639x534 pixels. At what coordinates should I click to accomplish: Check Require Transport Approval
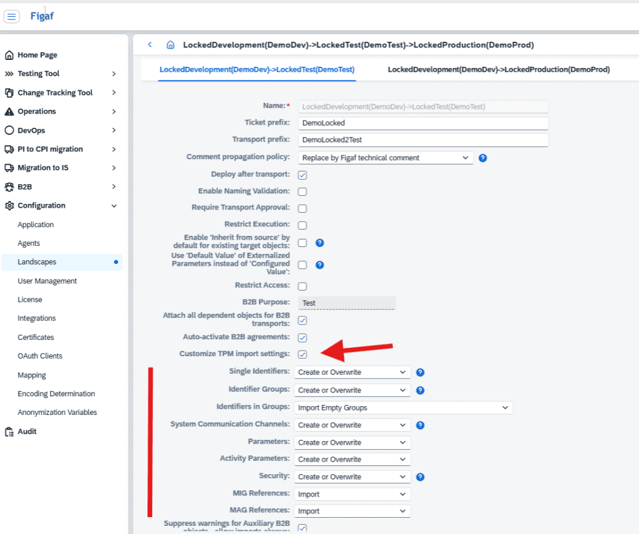coord(303,208)
